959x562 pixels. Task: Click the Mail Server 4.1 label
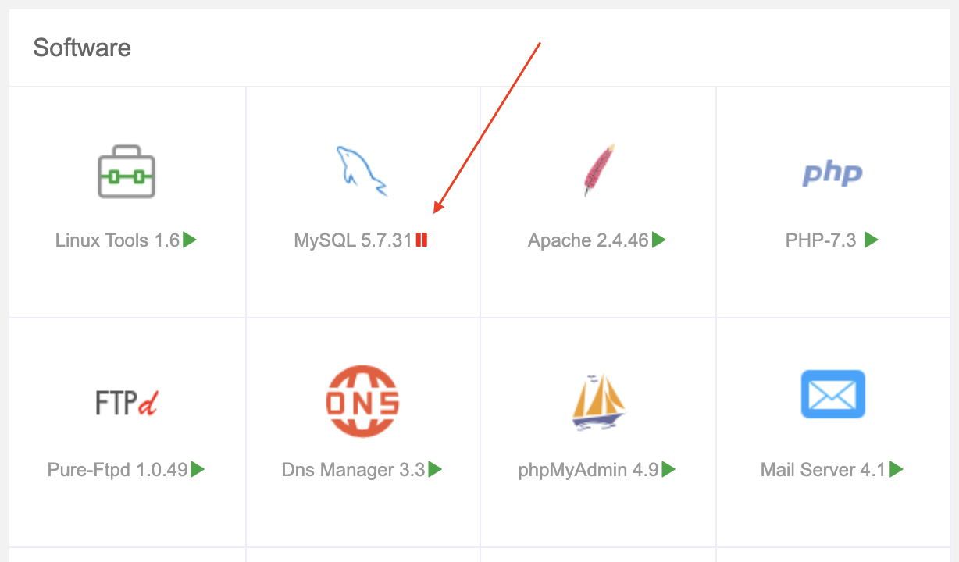tap(823, 470)
